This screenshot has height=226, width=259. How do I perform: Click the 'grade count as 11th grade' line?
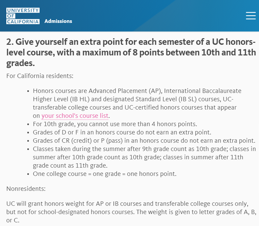coord(70,166)
